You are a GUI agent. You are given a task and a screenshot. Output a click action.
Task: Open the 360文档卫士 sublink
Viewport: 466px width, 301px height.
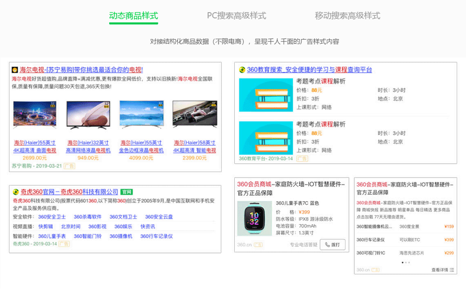tap(124, 217)
